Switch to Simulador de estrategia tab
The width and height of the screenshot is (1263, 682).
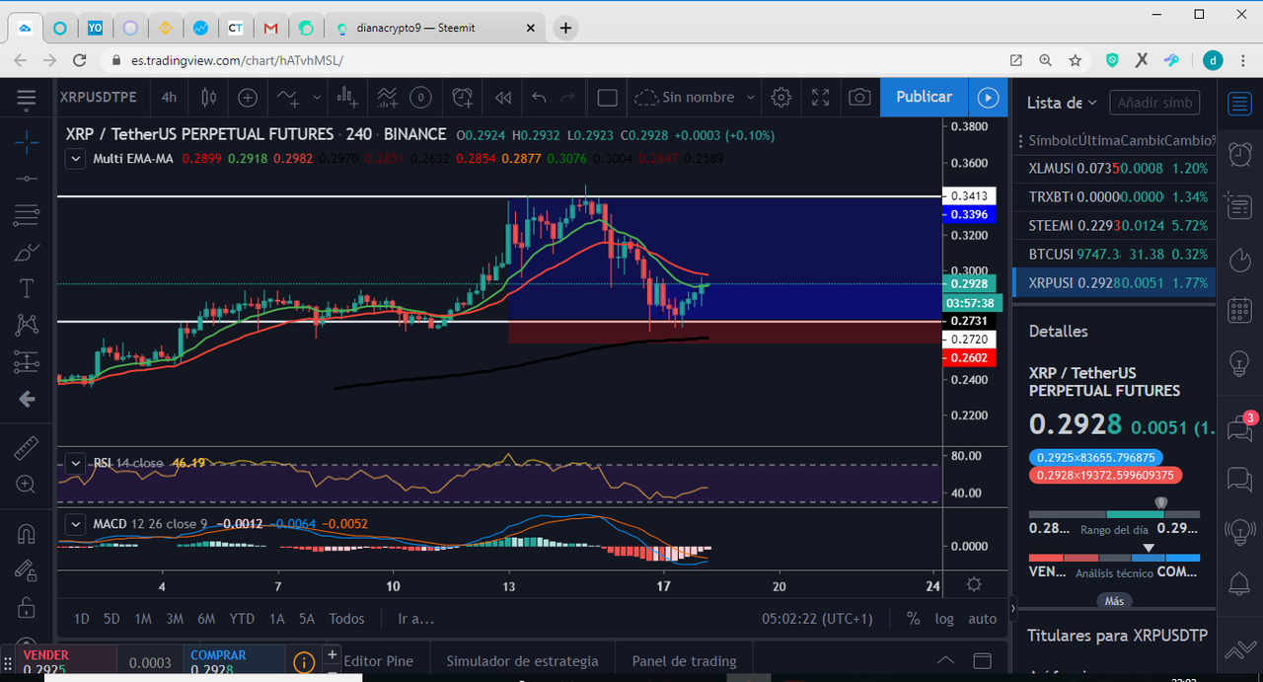(x=522, y=661)
